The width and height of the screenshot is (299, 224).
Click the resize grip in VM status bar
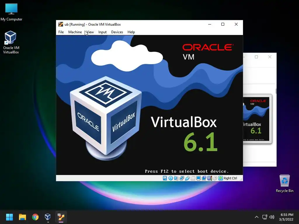[241, 179]
